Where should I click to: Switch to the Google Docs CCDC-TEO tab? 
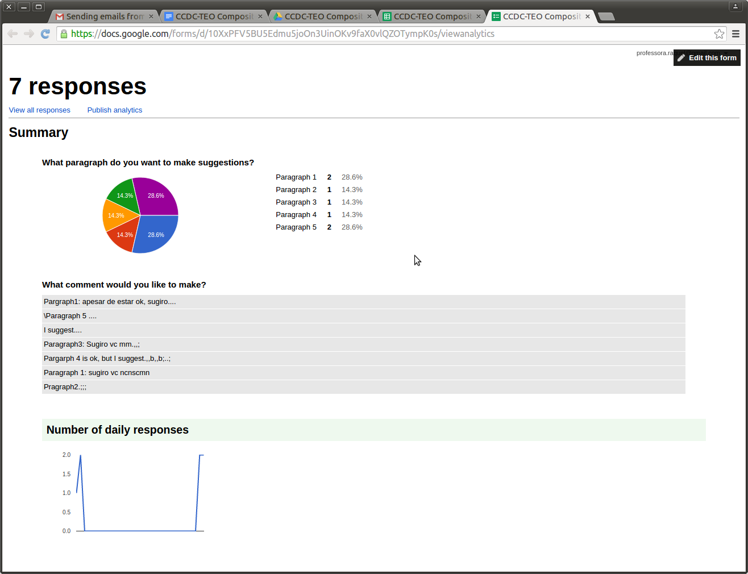[211, 16]
